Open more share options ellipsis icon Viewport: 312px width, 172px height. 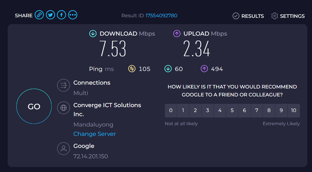pos(73,15)
